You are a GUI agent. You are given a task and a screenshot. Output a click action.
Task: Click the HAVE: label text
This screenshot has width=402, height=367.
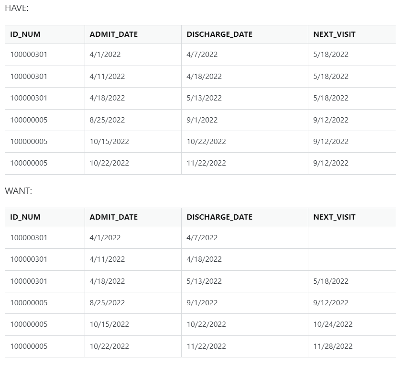tap(17, 8)
